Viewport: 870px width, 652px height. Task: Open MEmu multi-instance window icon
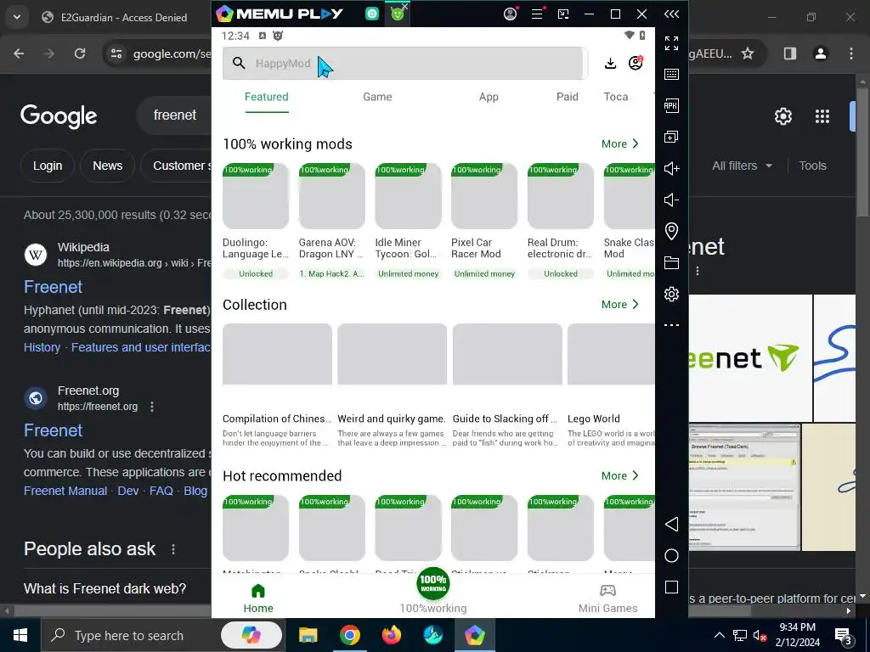[x=671, y=137]
